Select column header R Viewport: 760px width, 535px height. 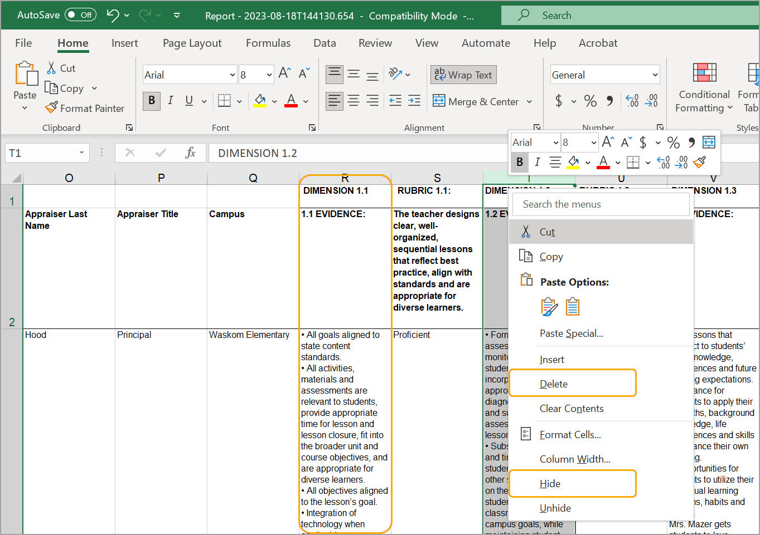(345, 178)
